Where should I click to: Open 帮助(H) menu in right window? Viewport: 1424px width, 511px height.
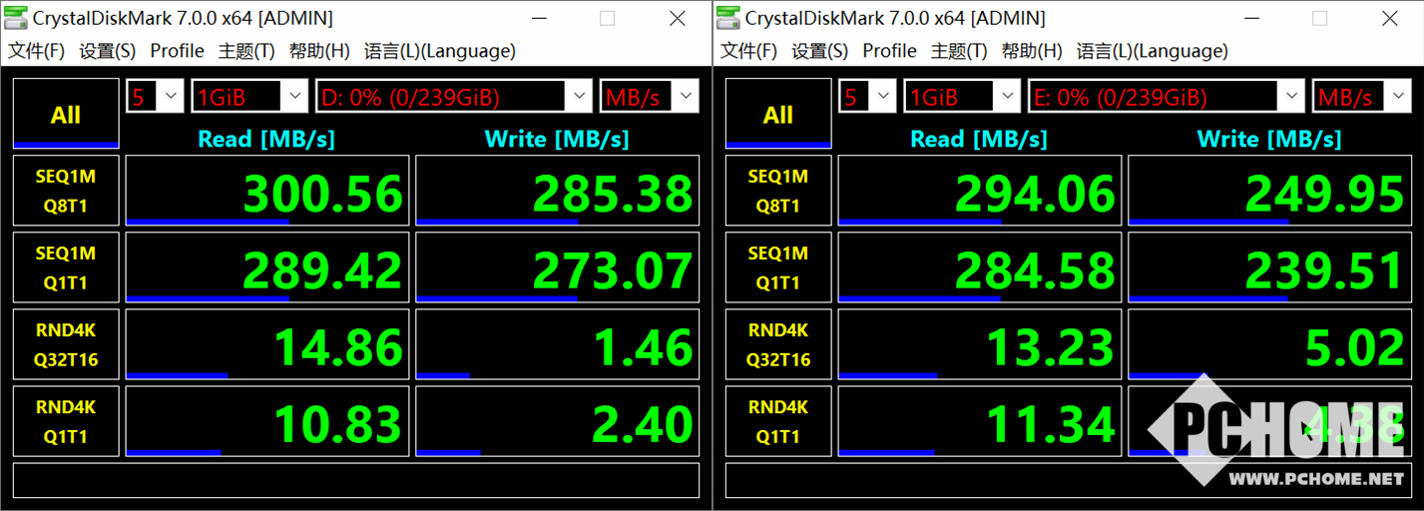click(1032, 51)
